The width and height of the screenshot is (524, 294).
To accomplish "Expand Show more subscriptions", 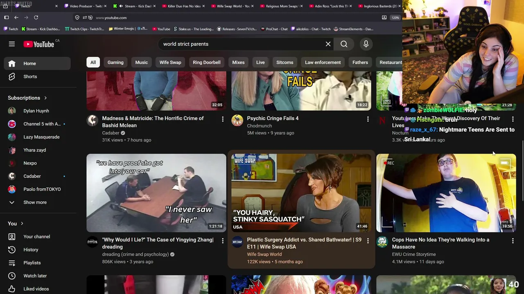I will tap(35, 203).
